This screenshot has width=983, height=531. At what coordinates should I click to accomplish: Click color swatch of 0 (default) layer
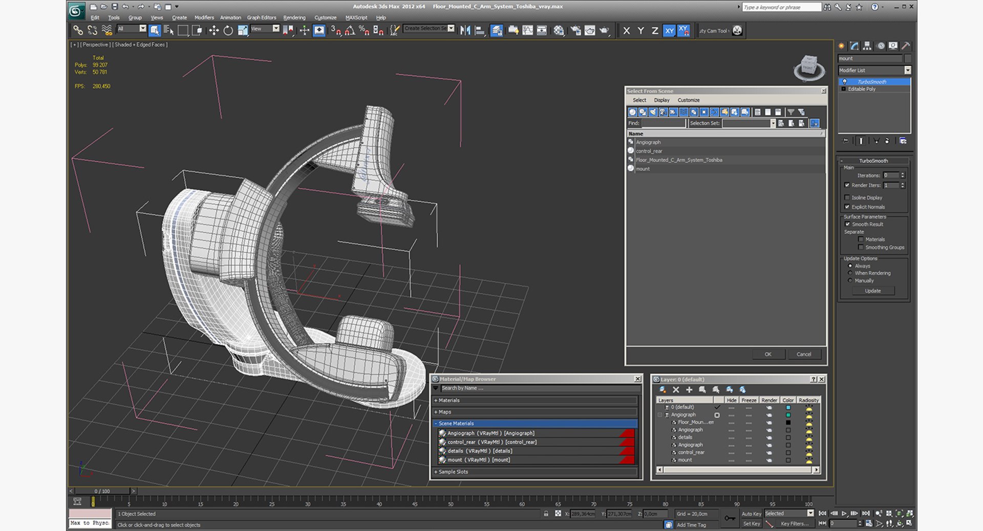[788, 407]
